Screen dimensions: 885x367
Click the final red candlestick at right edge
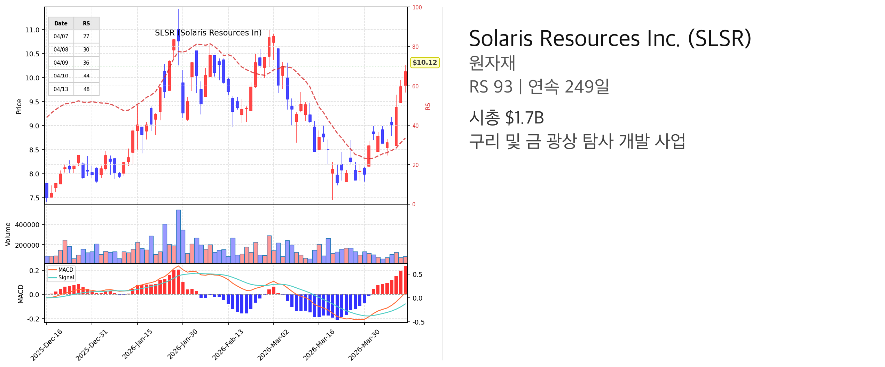point(405,79)
